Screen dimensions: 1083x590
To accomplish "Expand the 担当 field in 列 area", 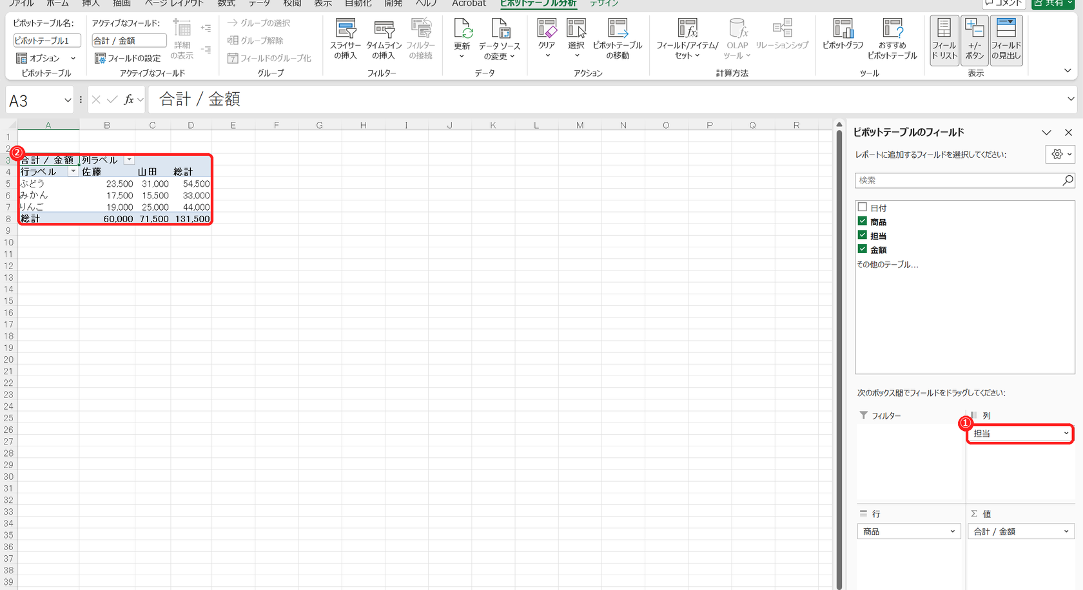I will pyautogui.click(x=1066, y=433).
